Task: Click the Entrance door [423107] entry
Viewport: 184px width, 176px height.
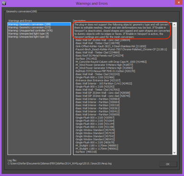Action: [98, 80]
